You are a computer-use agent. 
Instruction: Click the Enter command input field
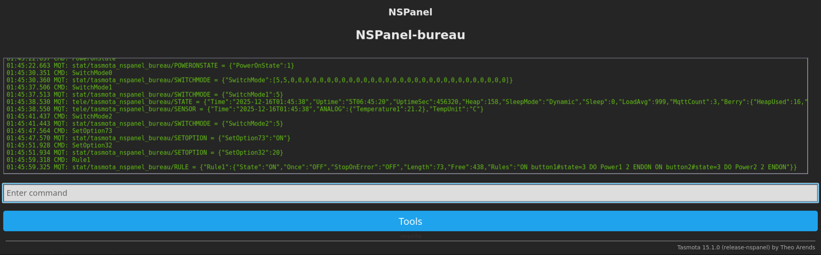pyautogui.click(x=410, y=193)
